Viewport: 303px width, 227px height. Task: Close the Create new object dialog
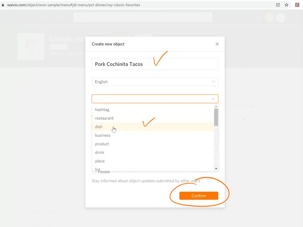[217, 44]
